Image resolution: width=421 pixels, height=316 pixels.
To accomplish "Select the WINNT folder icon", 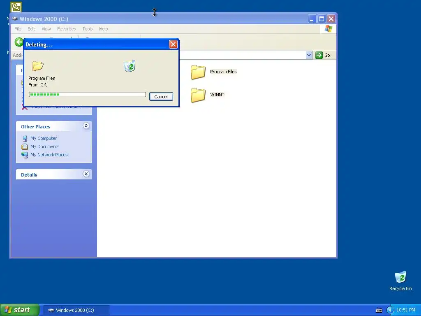I will [198, 95].
